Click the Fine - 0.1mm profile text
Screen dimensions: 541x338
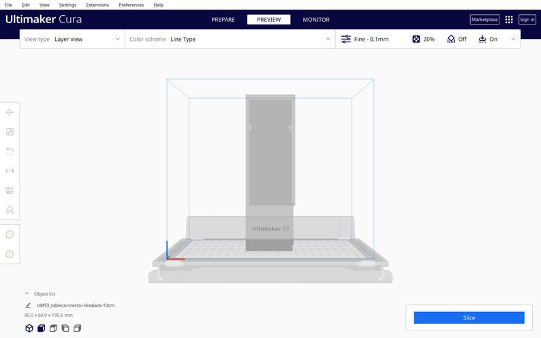pyautogui.click(x=371, y=39)
